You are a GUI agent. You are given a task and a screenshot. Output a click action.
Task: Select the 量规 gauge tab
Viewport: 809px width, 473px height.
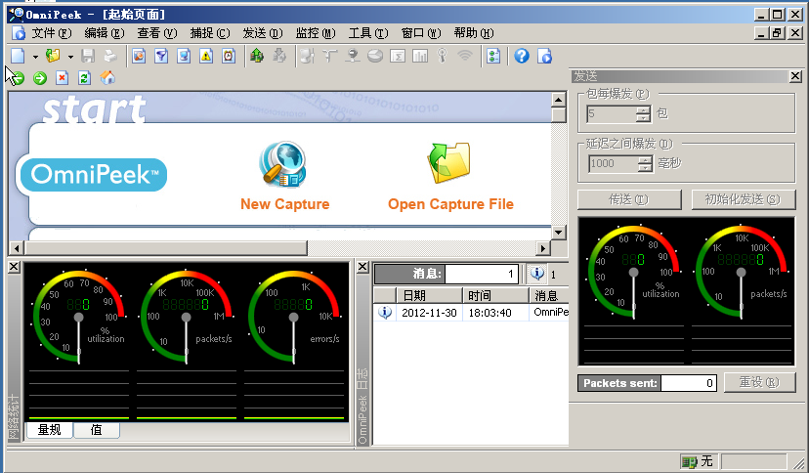tap(50, 430)
